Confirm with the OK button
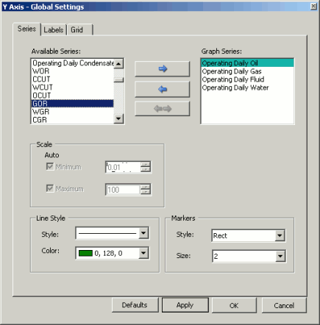The height and width of the screenshot is (325, 320). pos(234,305)
